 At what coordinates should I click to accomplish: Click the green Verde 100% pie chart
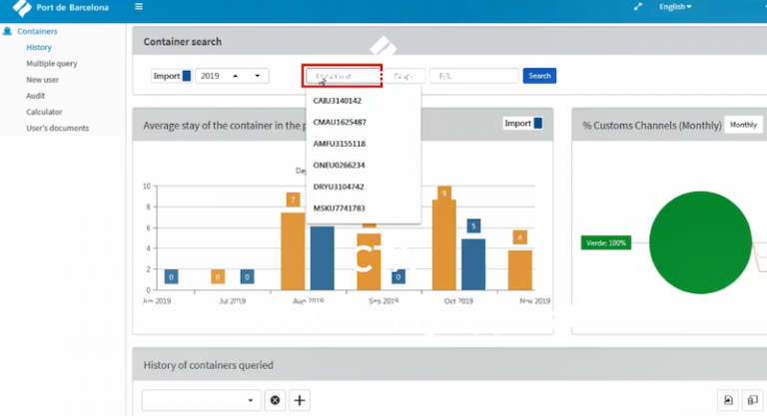[x=699, y=240]
